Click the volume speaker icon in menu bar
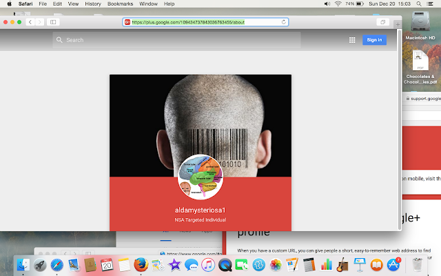This screenshot has width=441, height=276. pos(327,3)
